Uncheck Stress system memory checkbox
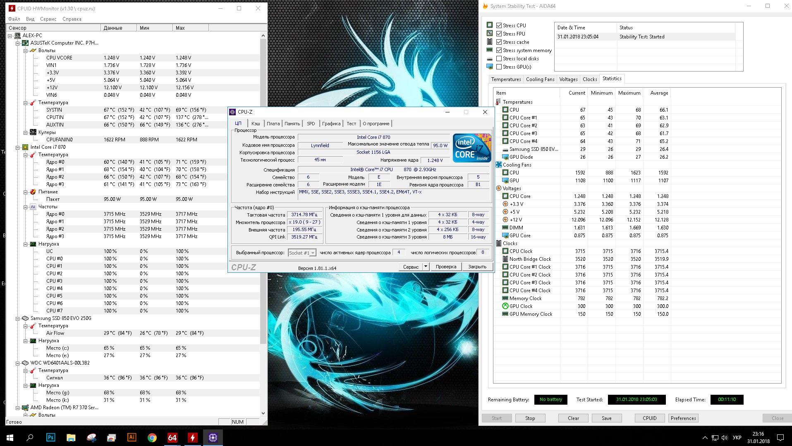The width and height of the screenshot is (792, 446). (x=499, y=50)
